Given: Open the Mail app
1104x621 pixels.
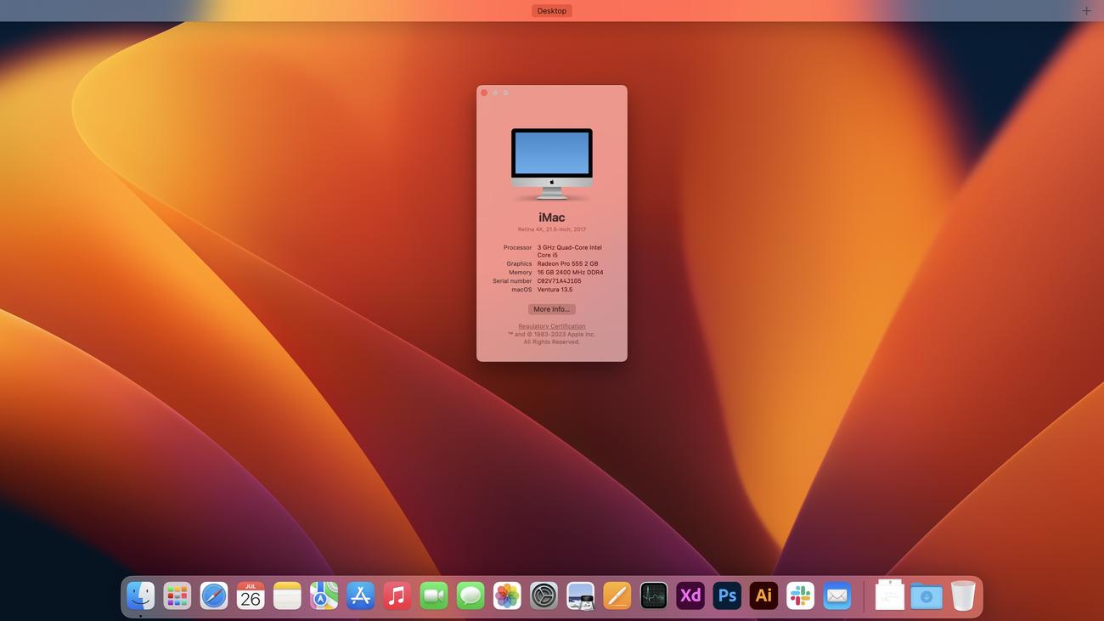Looking at the screenshot, I should [x=836, y=596].
